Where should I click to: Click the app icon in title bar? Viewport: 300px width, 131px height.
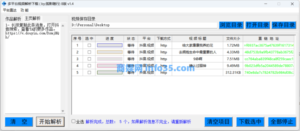(4, 4)
